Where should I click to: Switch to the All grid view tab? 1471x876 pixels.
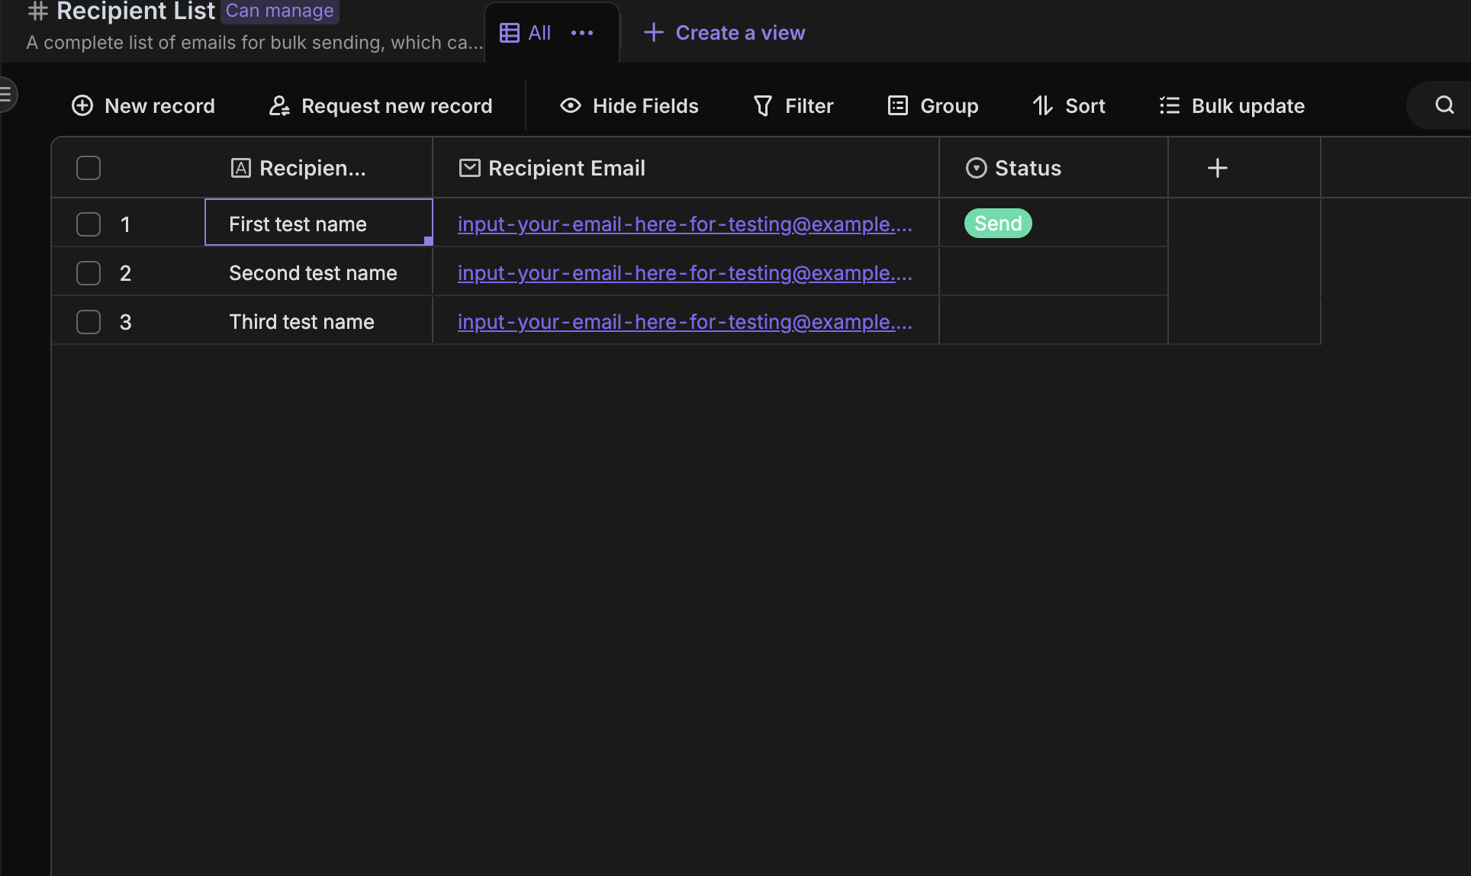coord(526,33)
